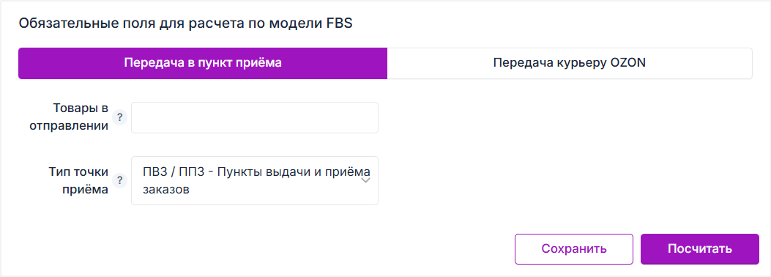Click the "Сохранить" button
Viewport: 771px width, 277px height.
click(x=574, y=249)
